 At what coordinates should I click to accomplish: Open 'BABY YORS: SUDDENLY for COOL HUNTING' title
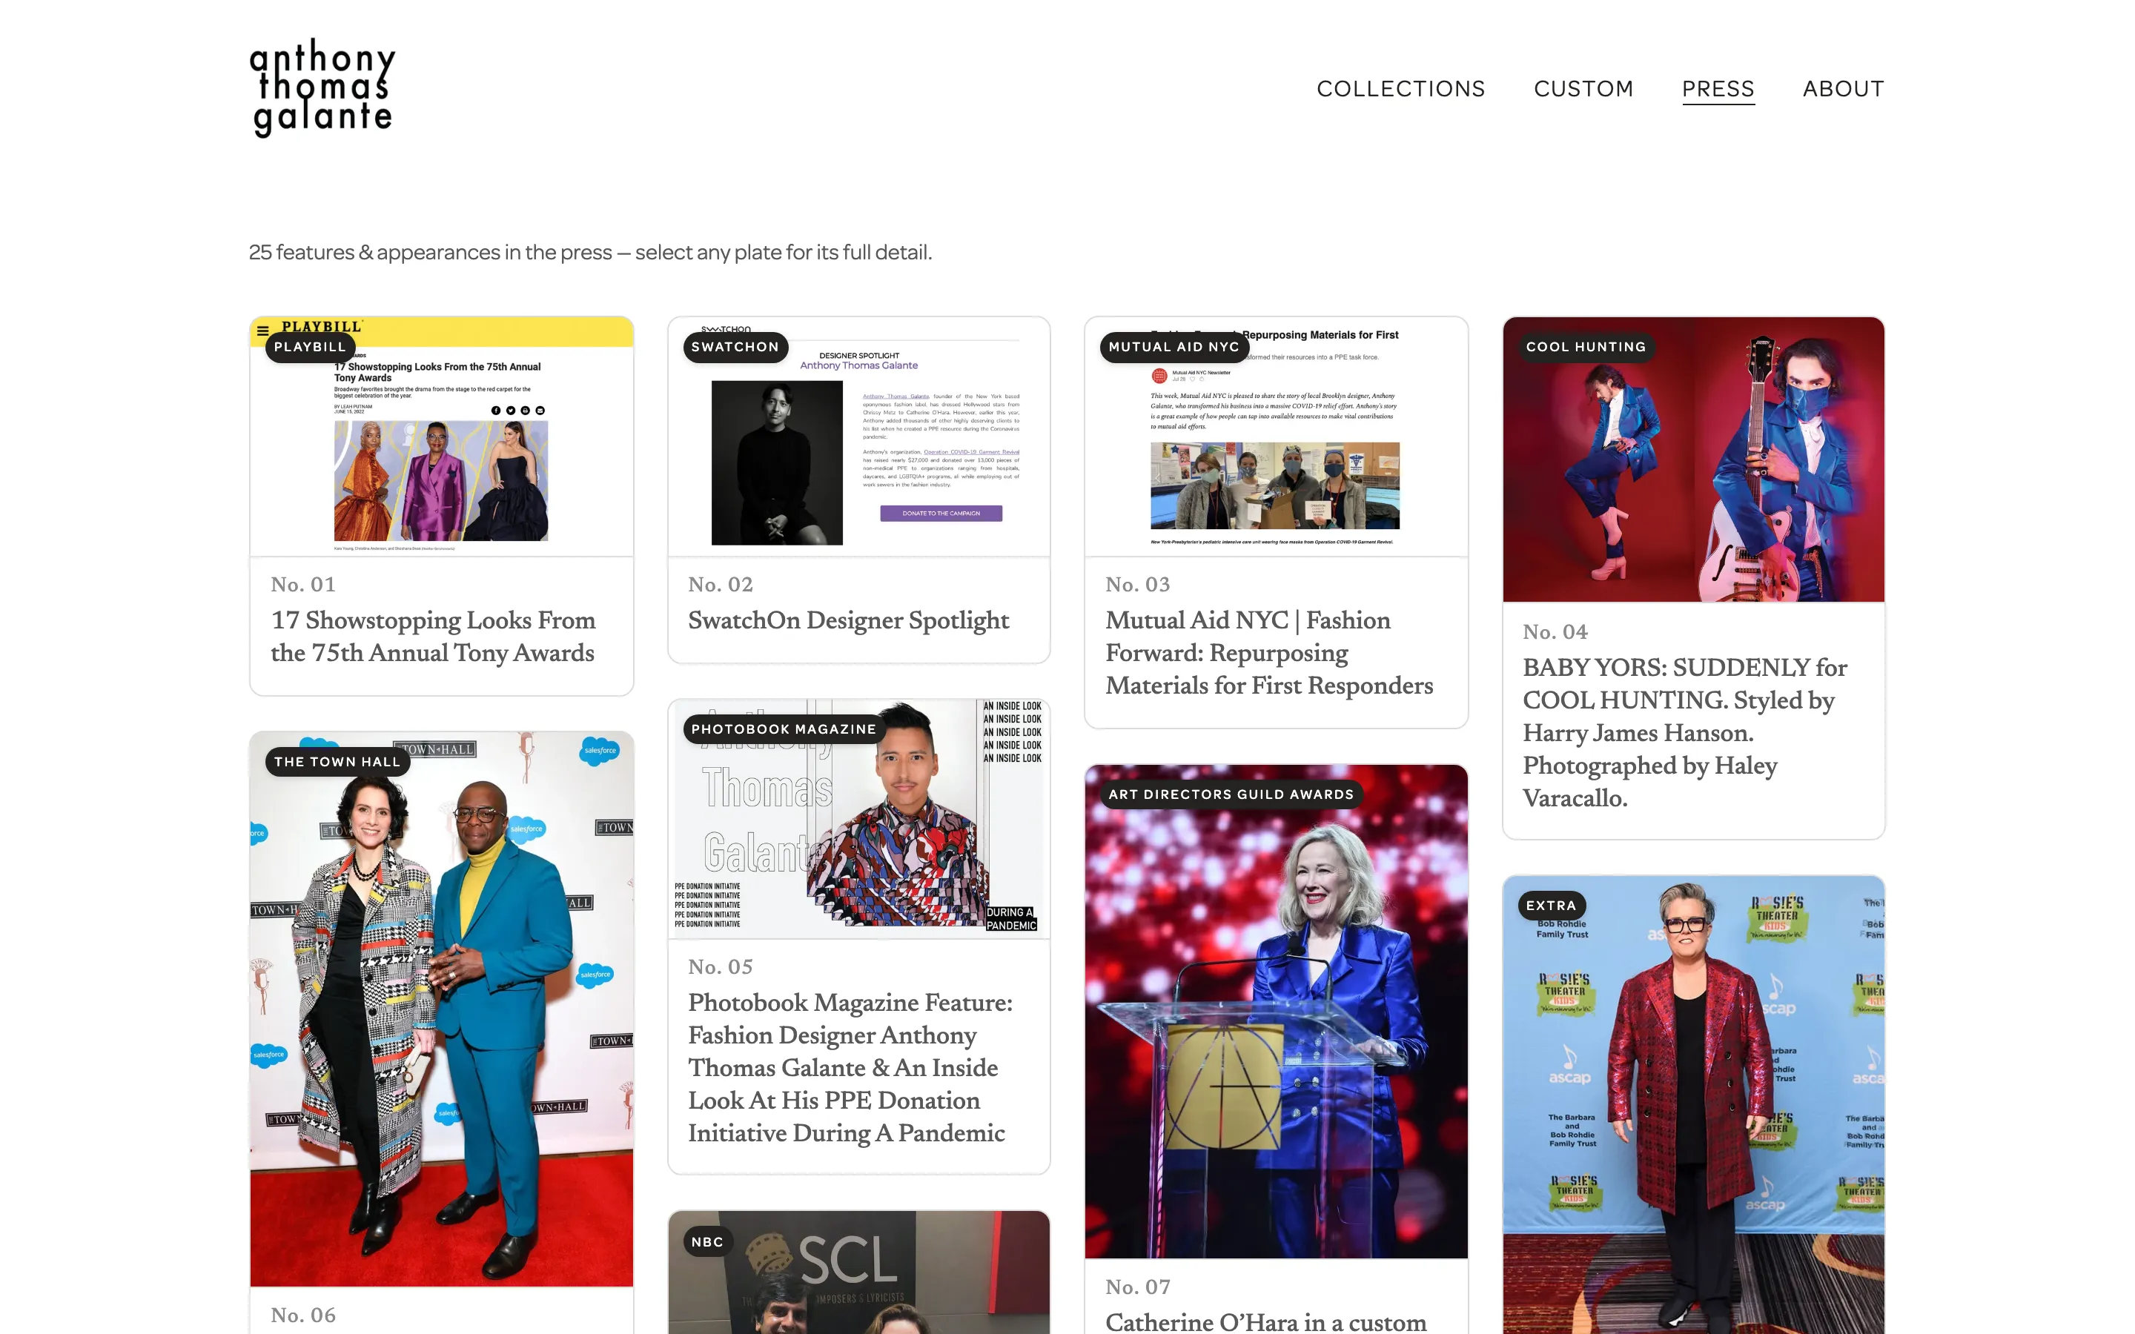[1684, 732]
